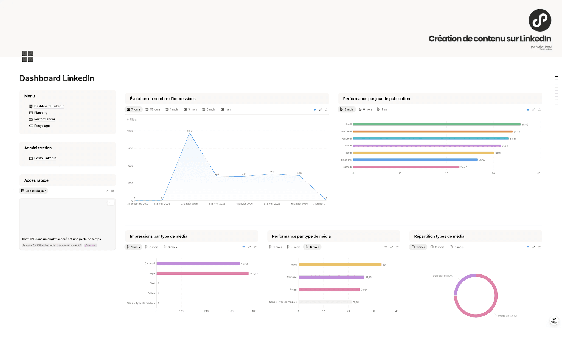Screen dimensions: 562x351
Task: Open the three-dot menu on the post card
Action: [111, 202]
